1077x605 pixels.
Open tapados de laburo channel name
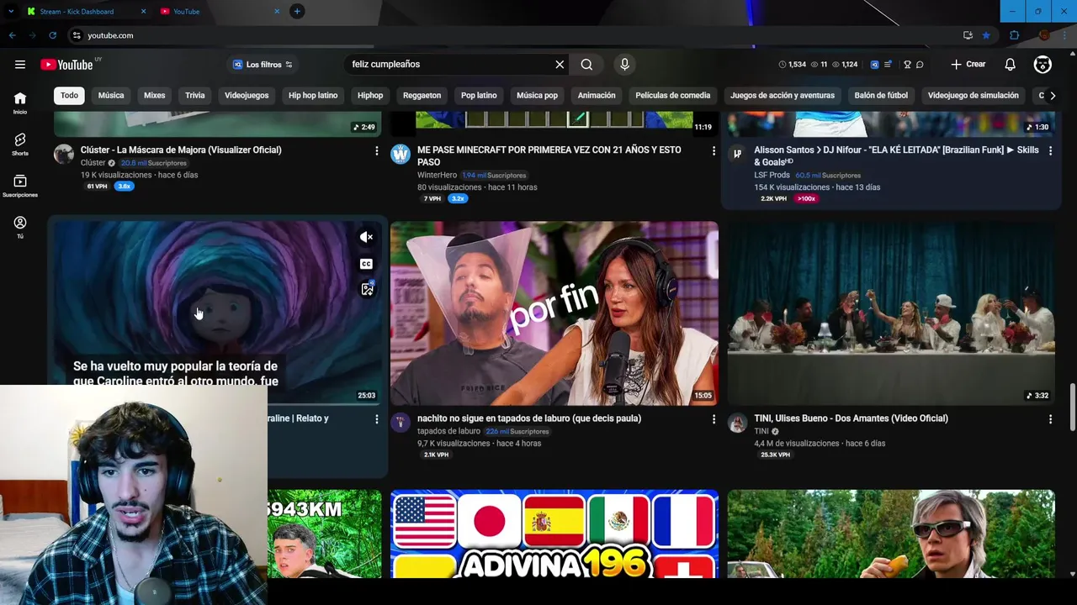(x=448, y=431)
